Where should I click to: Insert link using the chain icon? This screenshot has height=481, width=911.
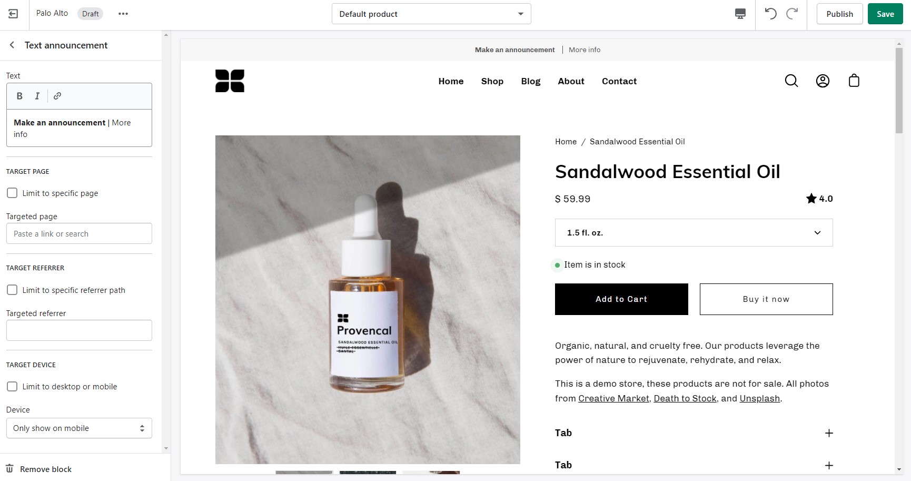(57, 96)
